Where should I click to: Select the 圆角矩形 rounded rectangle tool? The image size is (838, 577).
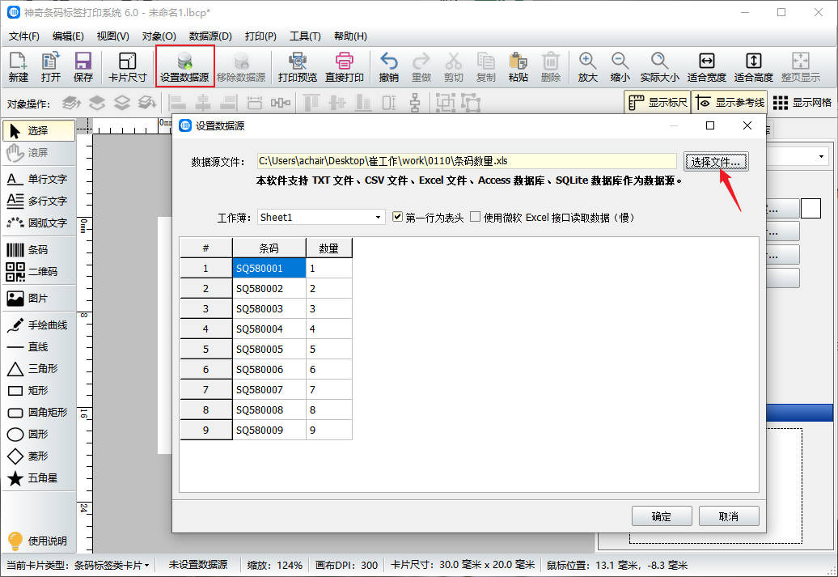point(39,412)
